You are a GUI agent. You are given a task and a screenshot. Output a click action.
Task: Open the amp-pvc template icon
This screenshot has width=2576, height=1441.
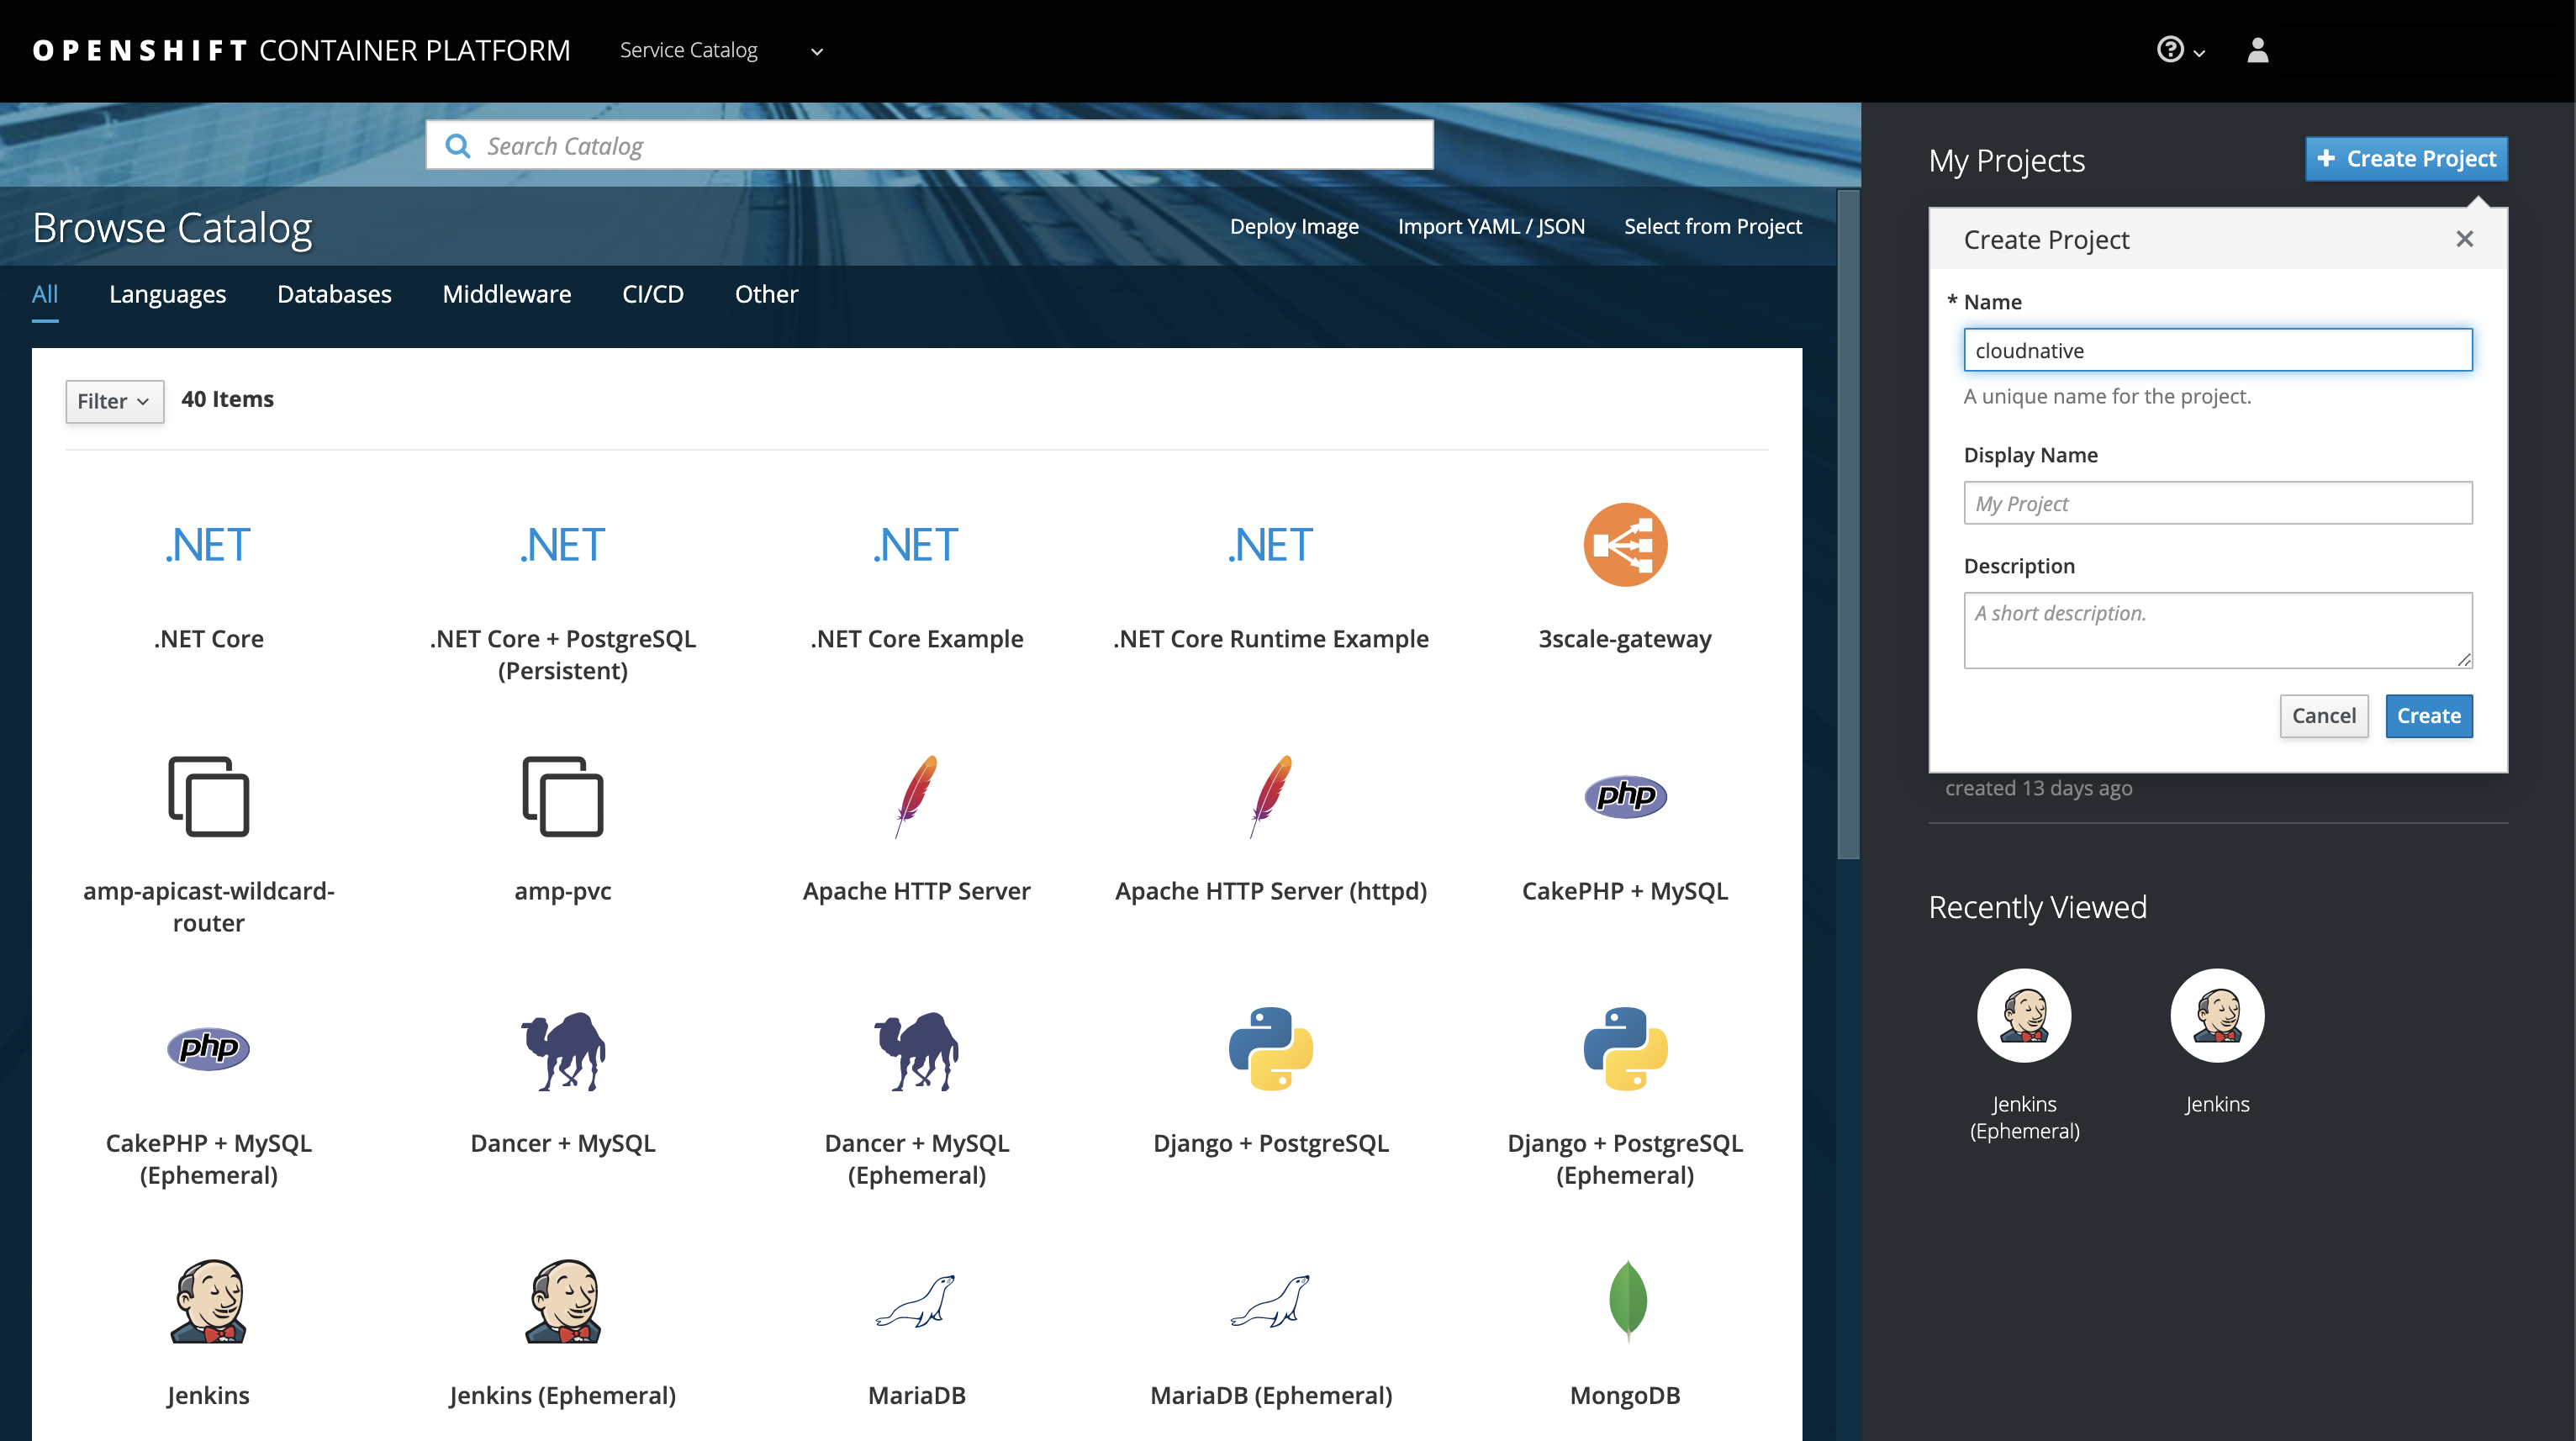(x=562, y=797)
